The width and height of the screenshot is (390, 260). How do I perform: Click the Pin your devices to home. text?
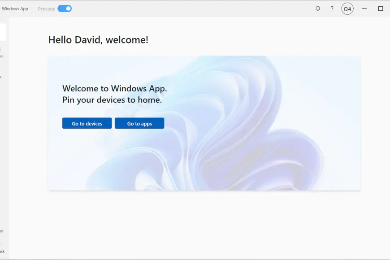tap(112, 100)
